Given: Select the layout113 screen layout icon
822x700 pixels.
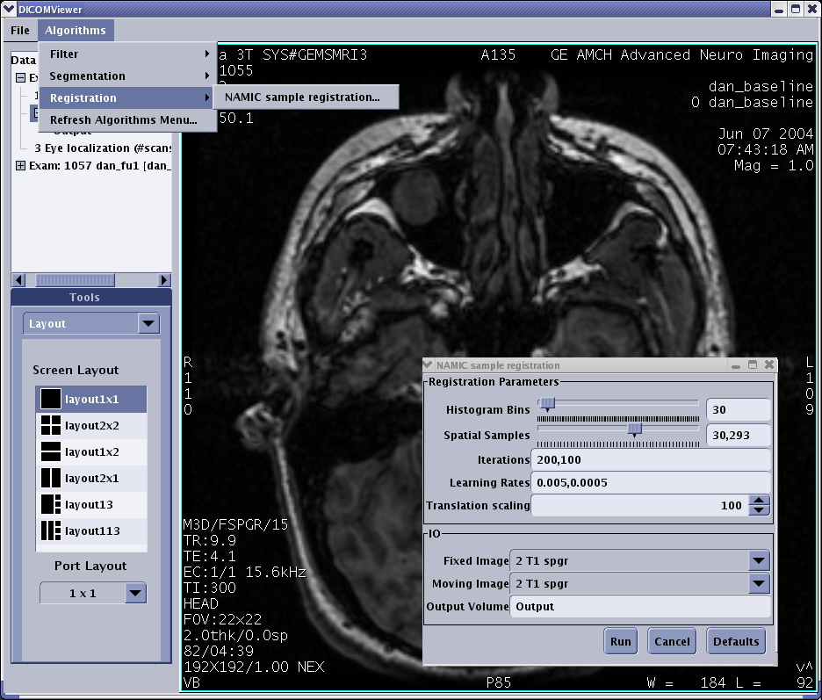Looking at the screenshot, I should [x=50, y=530].
